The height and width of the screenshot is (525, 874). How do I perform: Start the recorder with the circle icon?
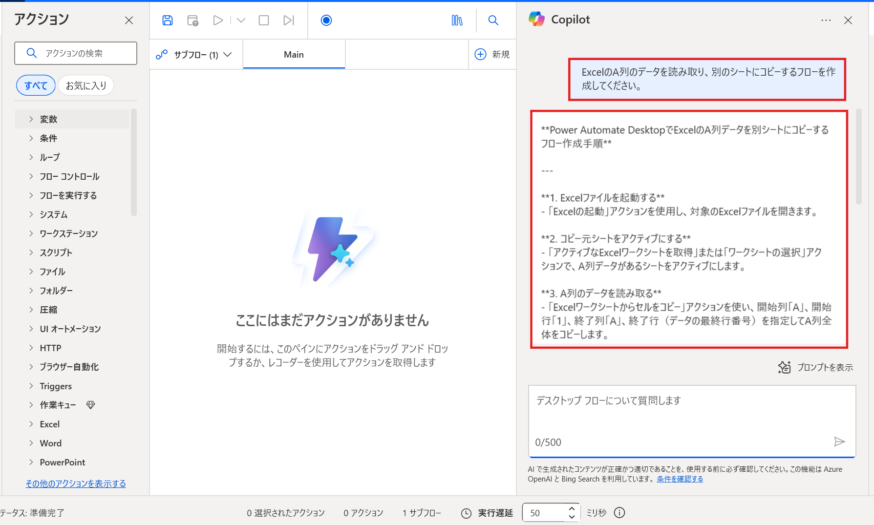point(326,20)
